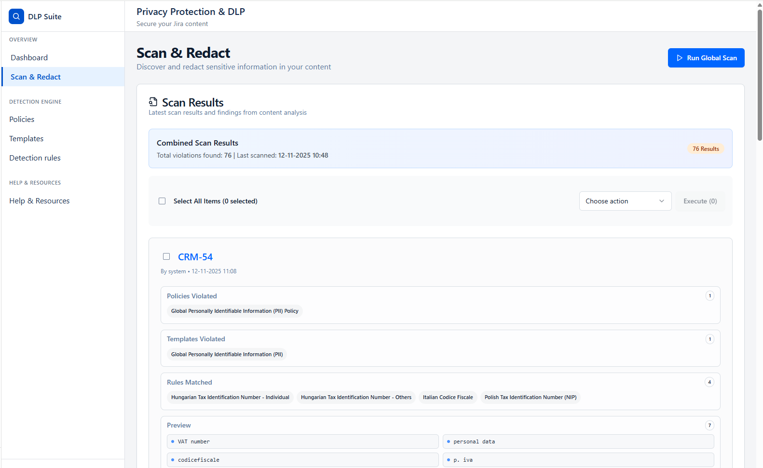Click the Rules Matched count badge showing 4

point(709,382)
